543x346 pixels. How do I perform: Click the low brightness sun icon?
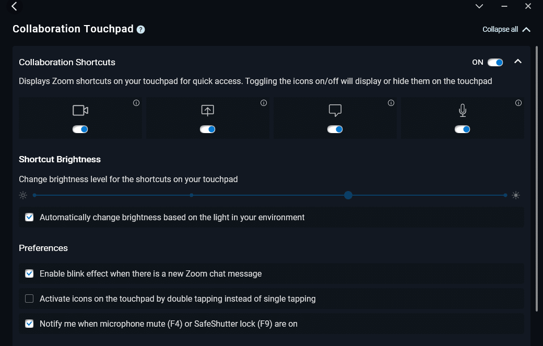[23, 195]
